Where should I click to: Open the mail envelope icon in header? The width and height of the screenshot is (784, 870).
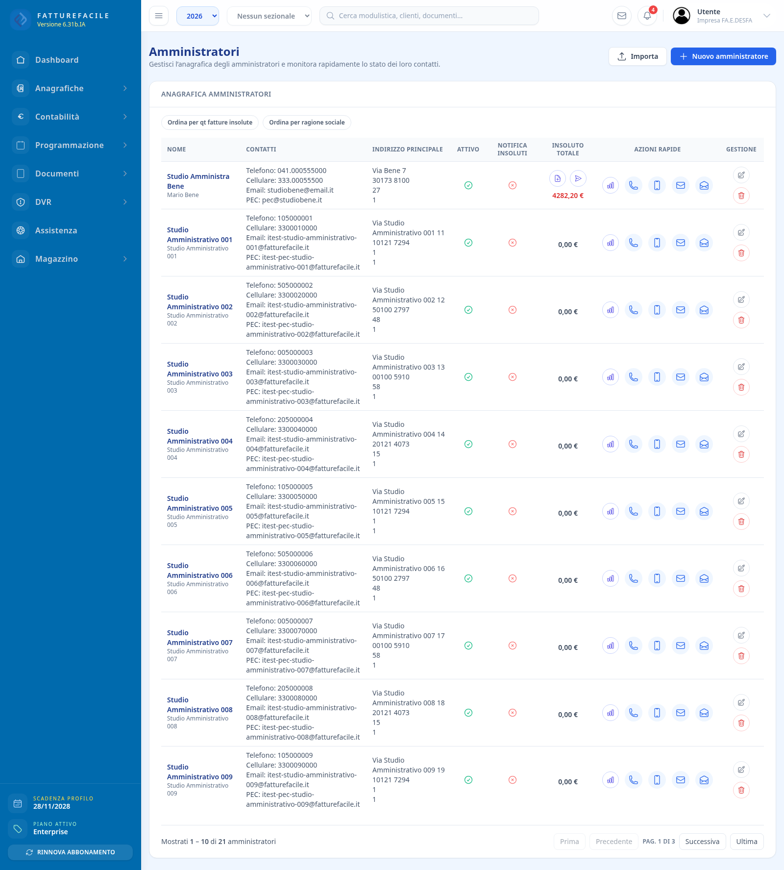(x=622, y=16)
